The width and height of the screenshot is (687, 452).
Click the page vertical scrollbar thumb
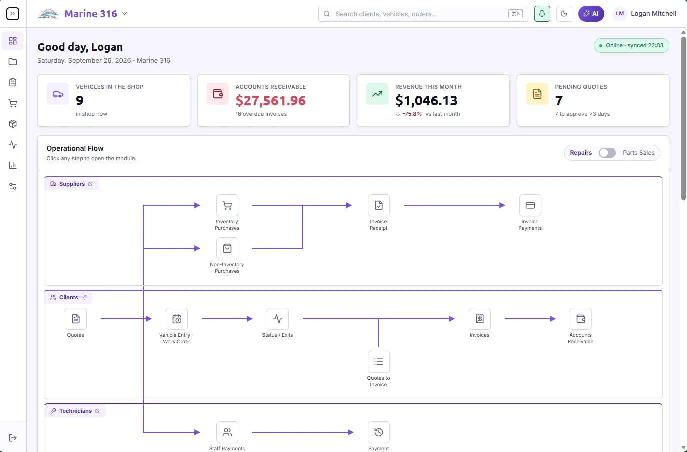(x=683, y=119)
